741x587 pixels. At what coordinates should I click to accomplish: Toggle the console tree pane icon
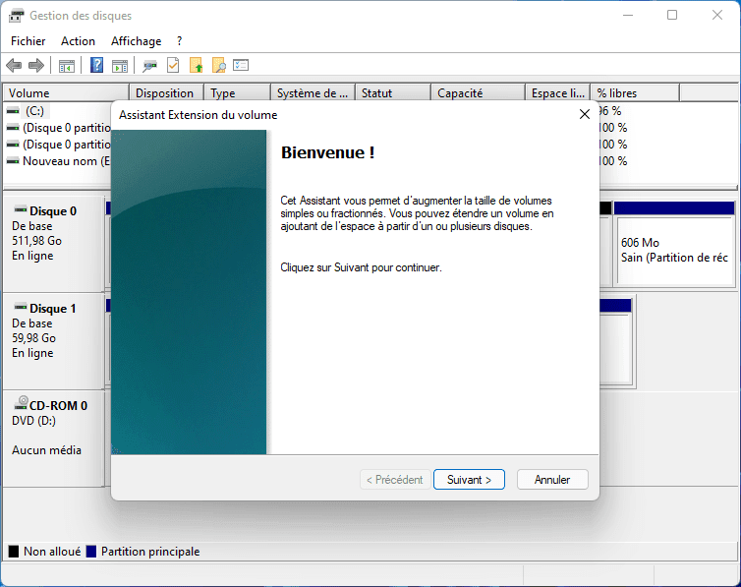67,66
